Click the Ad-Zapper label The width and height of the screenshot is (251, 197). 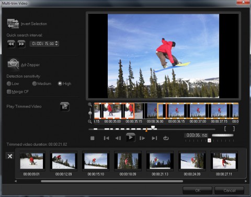coord(30,65)
